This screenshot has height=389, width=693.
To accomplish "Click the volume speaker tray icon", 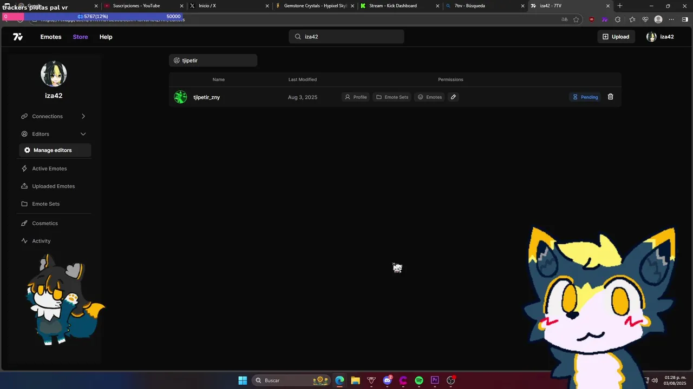I will [655, 380].
